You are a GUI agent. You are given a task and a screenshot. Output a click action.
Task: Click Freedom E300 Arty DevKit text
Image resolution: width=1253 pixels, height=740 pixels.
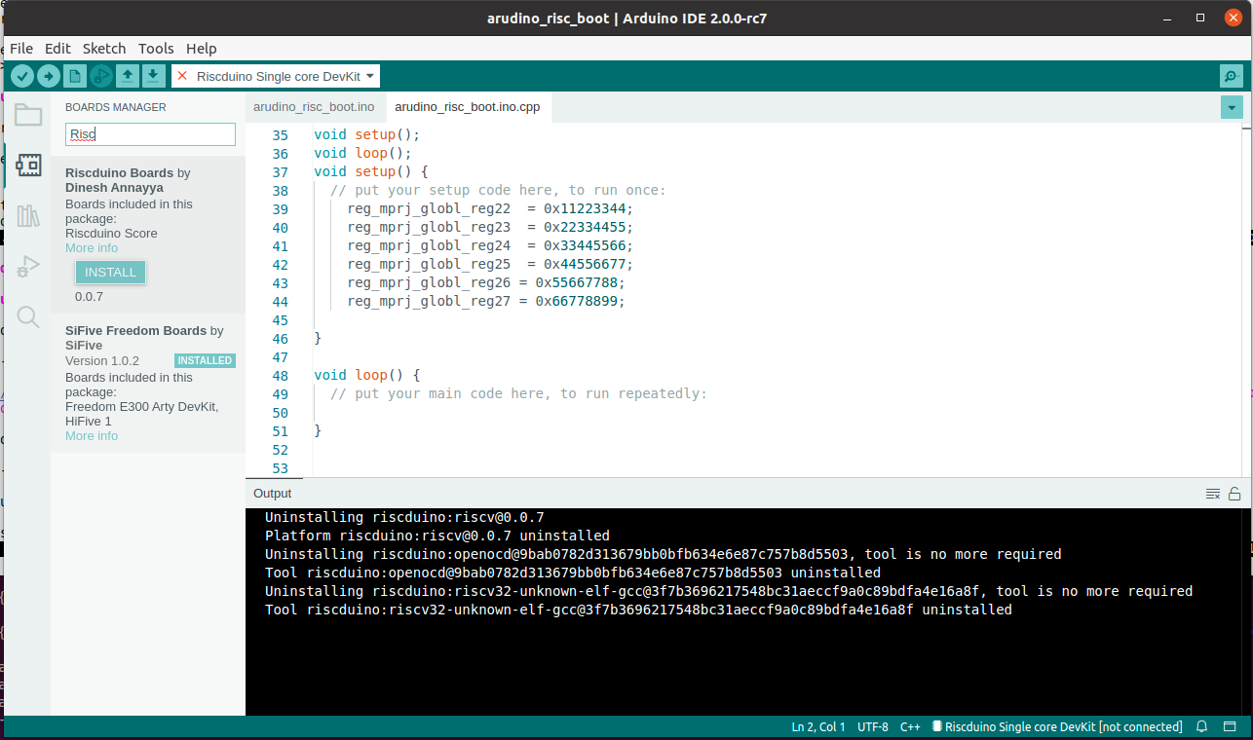[142, 407]
